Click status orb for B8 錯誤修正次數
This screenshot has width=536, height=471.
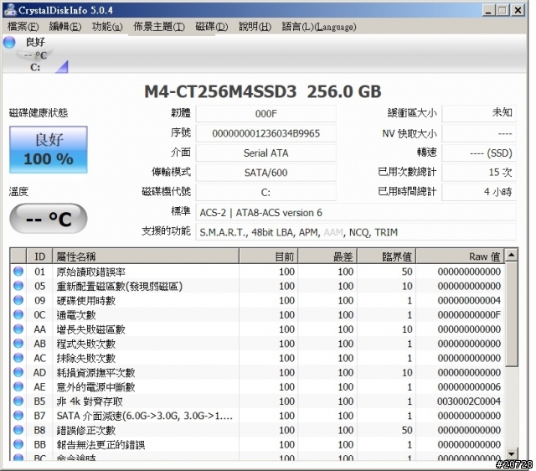18,430
